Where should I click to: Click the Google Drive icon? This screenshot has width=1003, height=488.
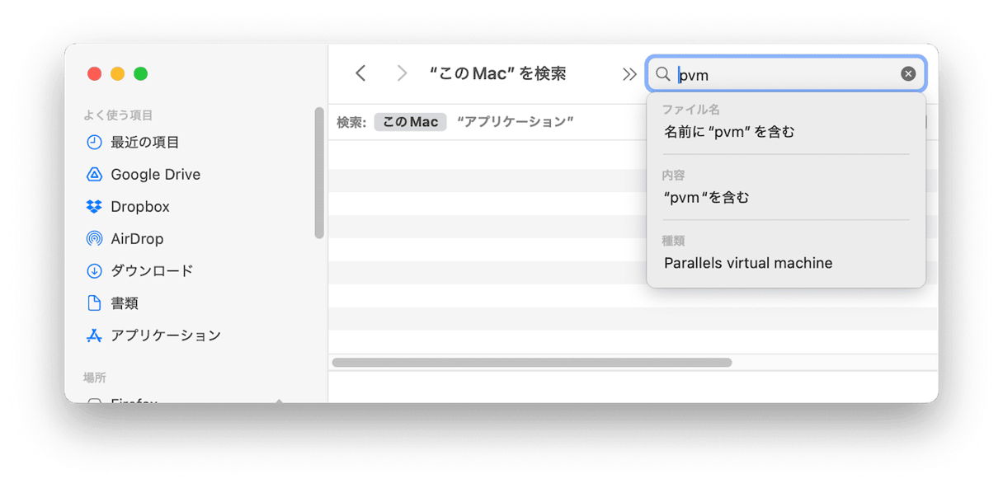pyautogui.click(x=94, y=174)
